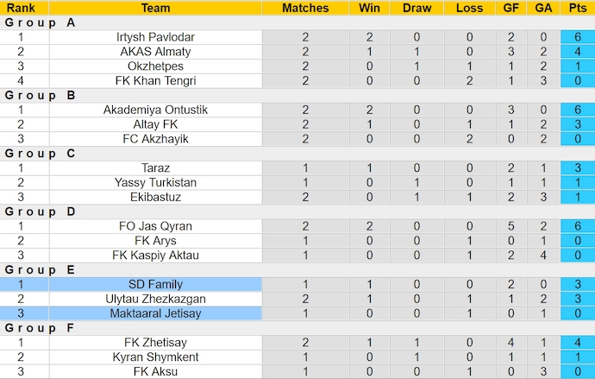This screenshot has width=595, height=379.
Task: Click the Group A section heading
Action: pyautogui.click(x=40, y=22)
